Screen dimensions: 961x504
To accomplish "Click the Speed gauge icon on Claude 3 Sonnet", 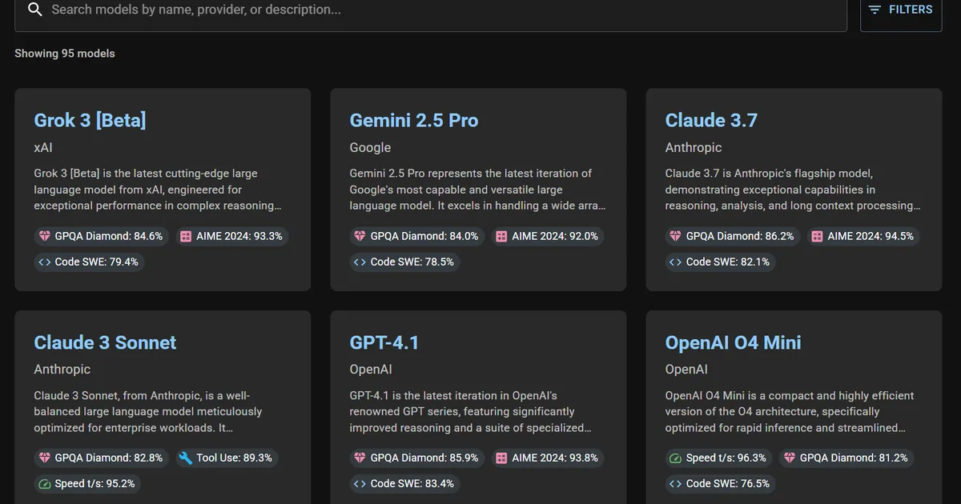I will point(45,484).
